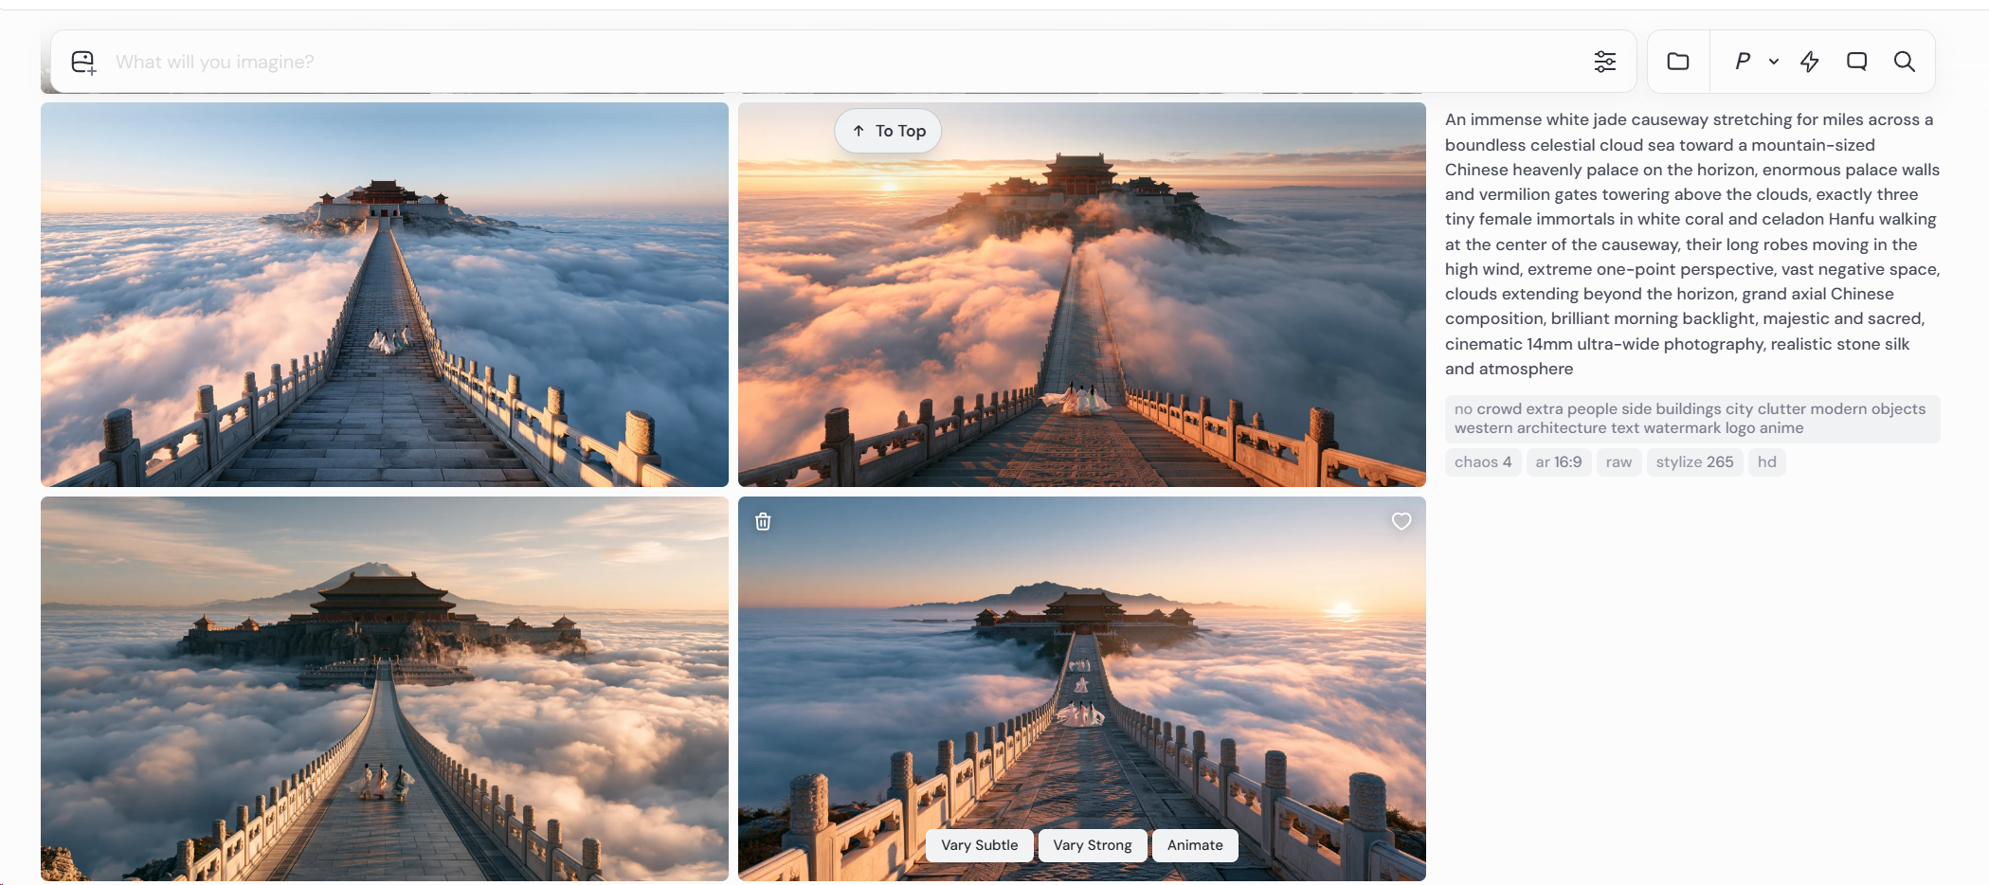The height and width of the screenshot is (885, 1989).
Task: Open the folder icon in the toolbar
Action: [1678, 62]
